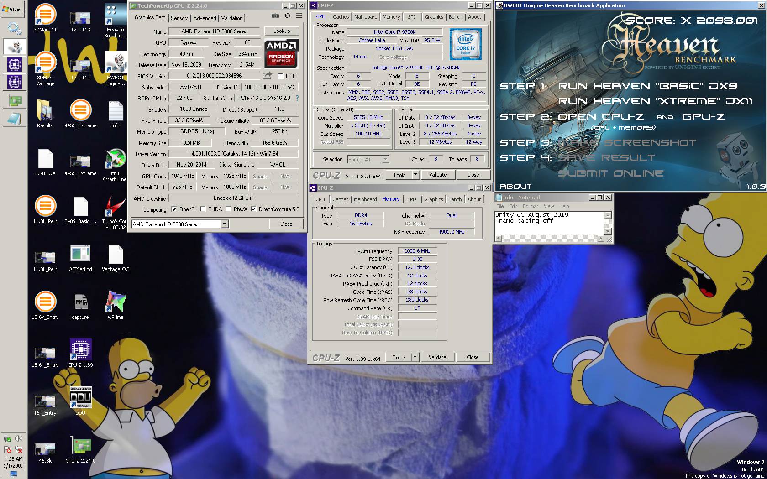Click the GPU-Z Lookup button
Viewport: 767px width, 479px height.
282,31
